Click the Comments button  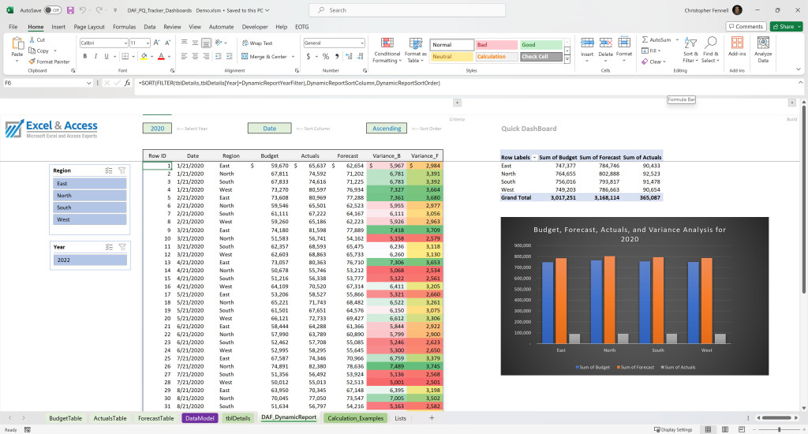[746, 26]
